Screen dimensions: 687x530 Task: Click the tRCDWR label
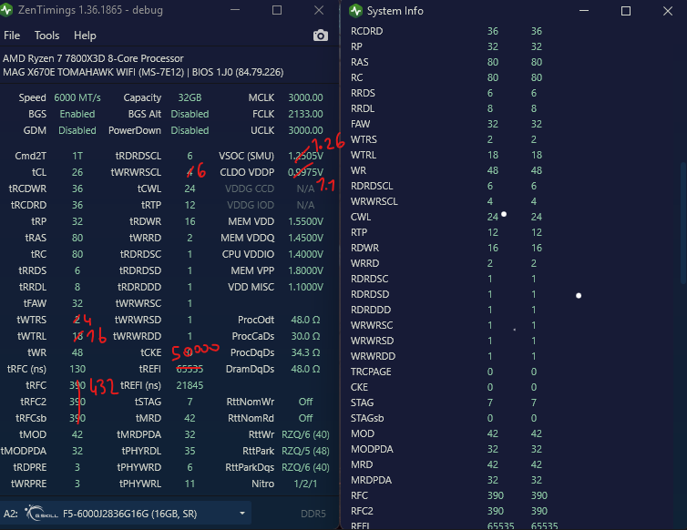point(28,189)
